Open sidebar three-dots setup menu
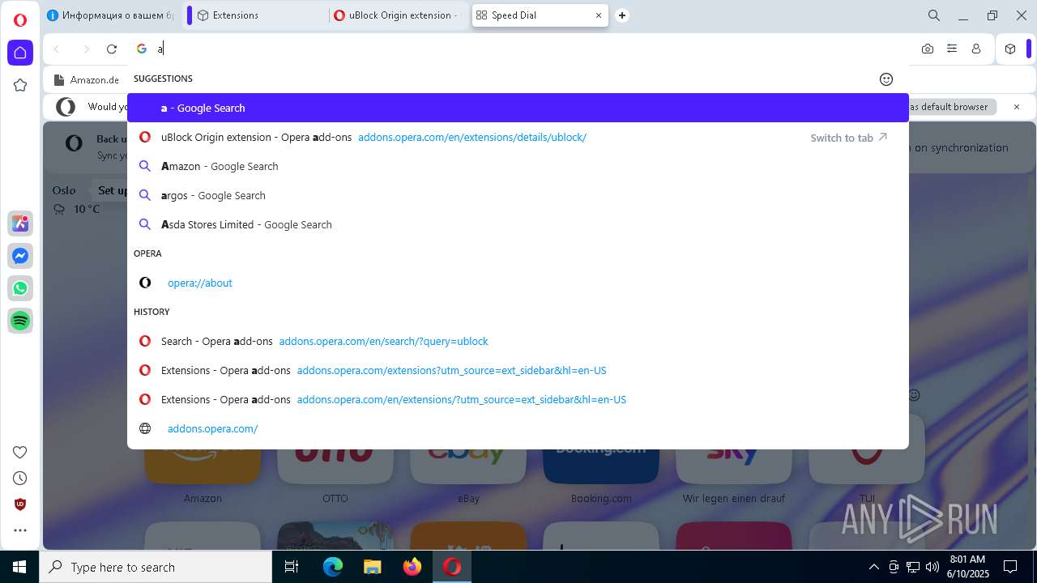 coord(20,530)
